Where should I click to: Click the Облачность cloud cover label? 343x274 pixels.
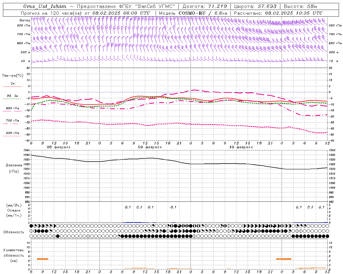[x=14, y=232]
